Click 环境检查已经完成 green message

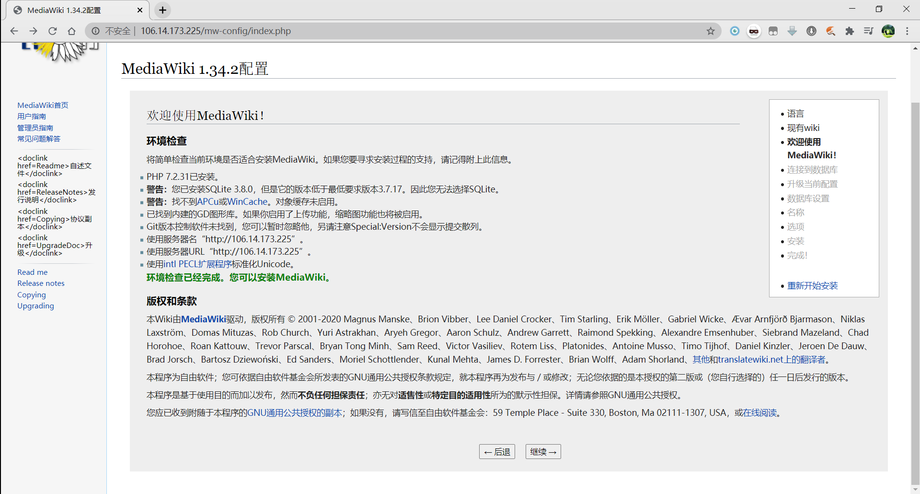pos(239,278)
